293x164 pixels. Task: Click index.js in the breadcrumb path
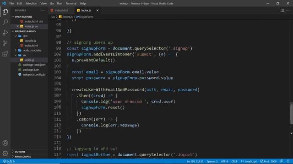click(x=68, y=17)
